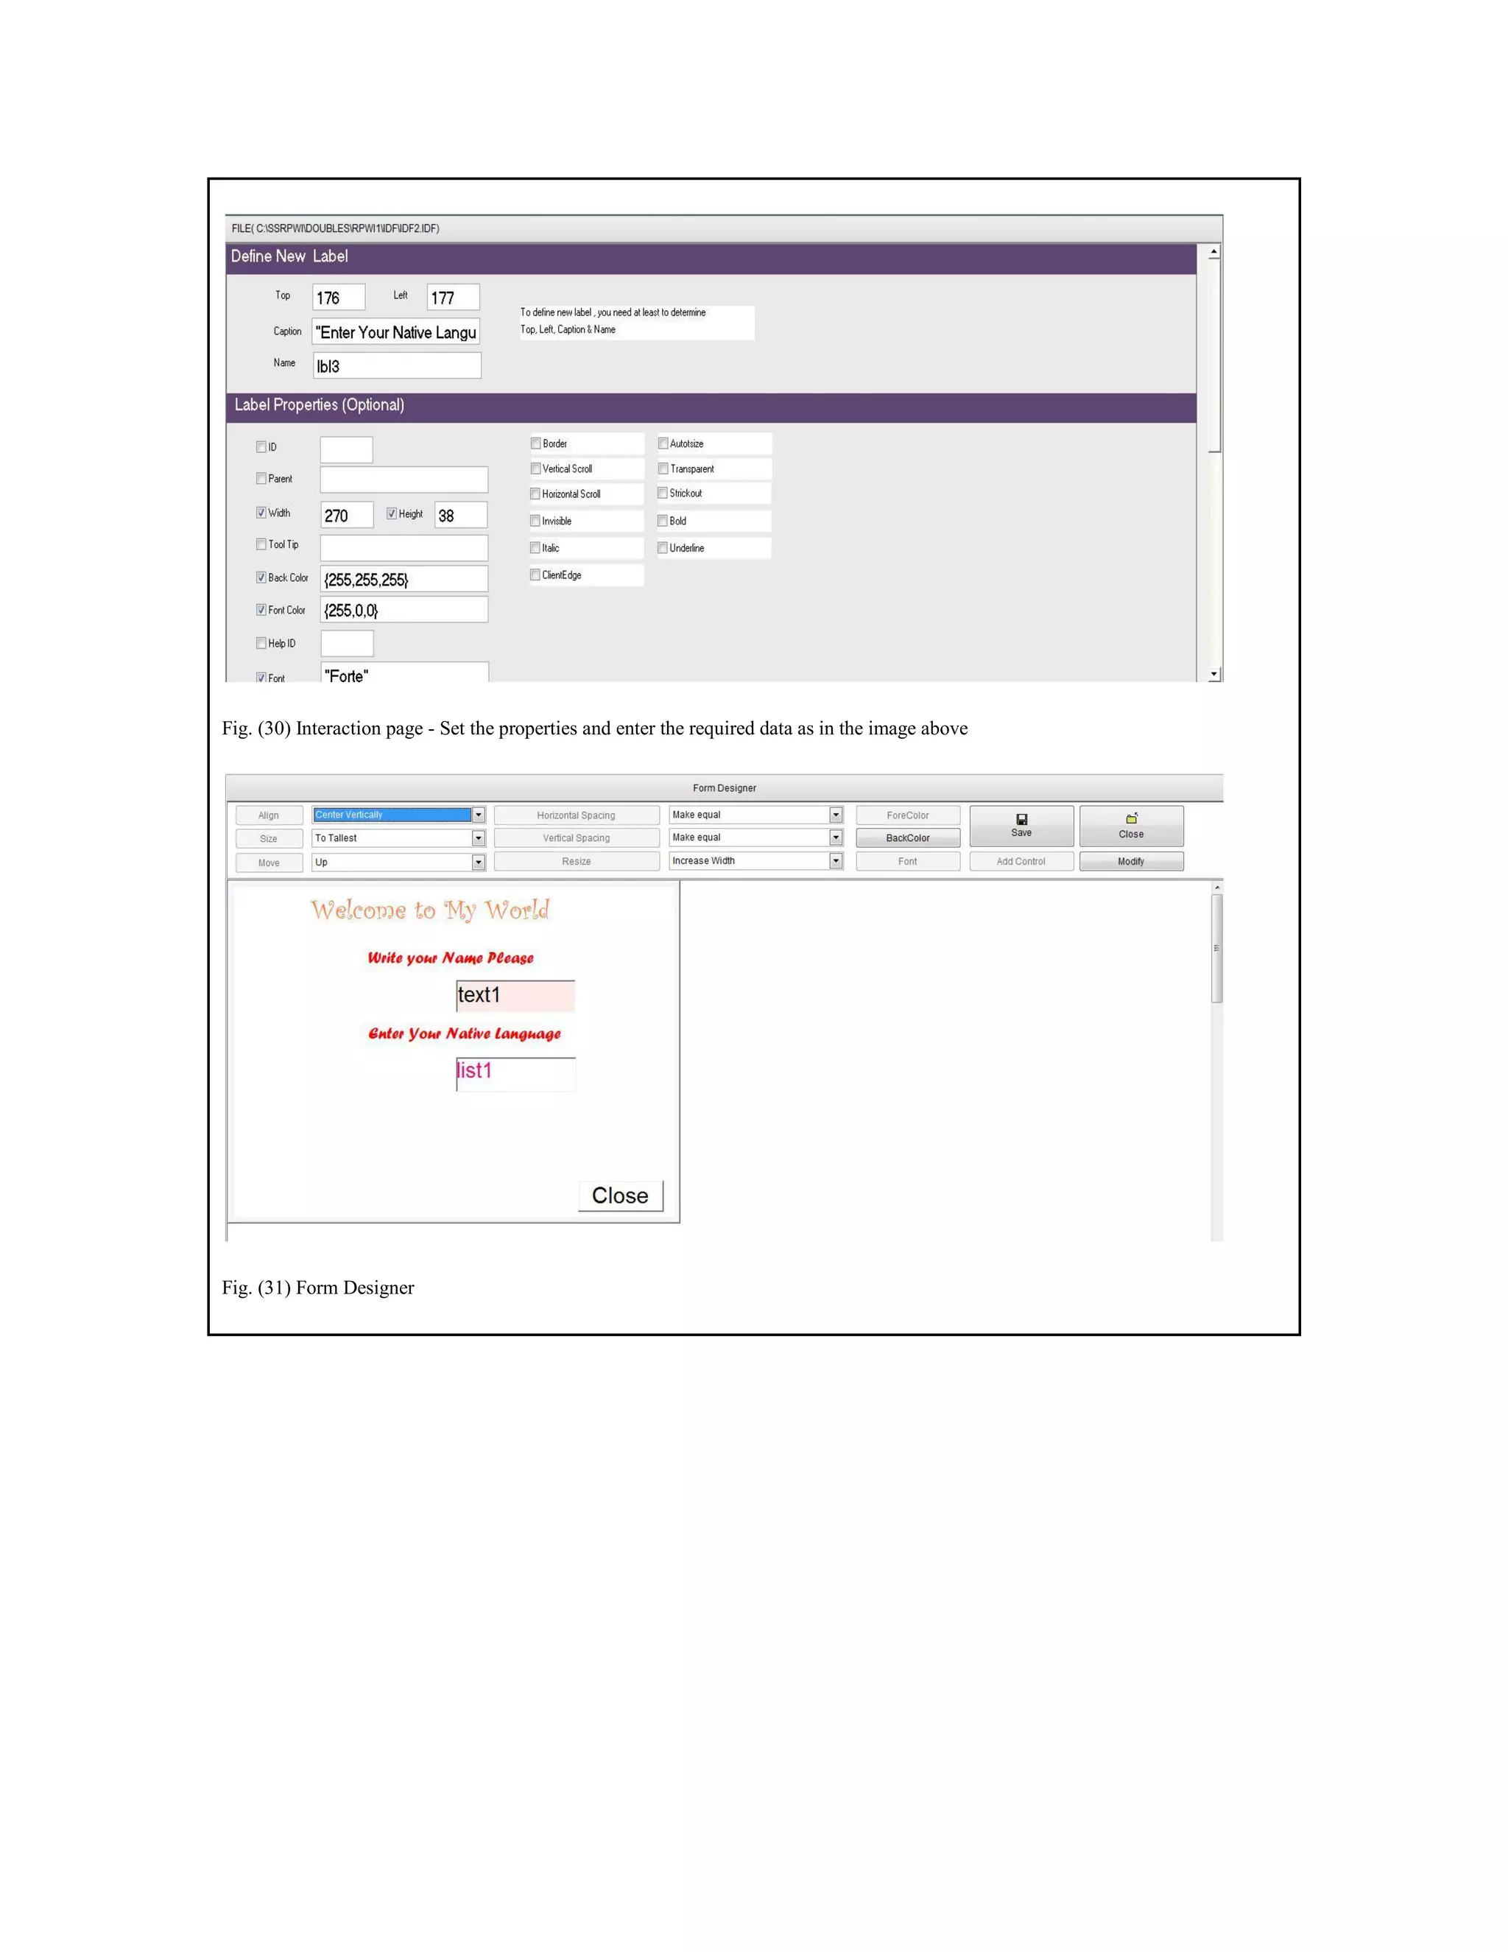This screenshot has height=1952, width=1508.
Task: Click the Close folder icon button
Action: tap(1131, 826)
